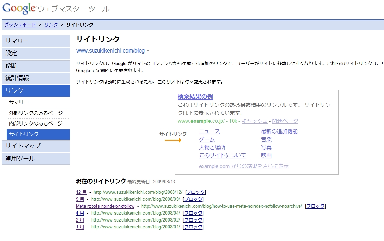Click the 関連ページ link in the sample
Image resolution: width=384 pixels, height=241 pixels.
pyautogui.click(x=285, y=121)
